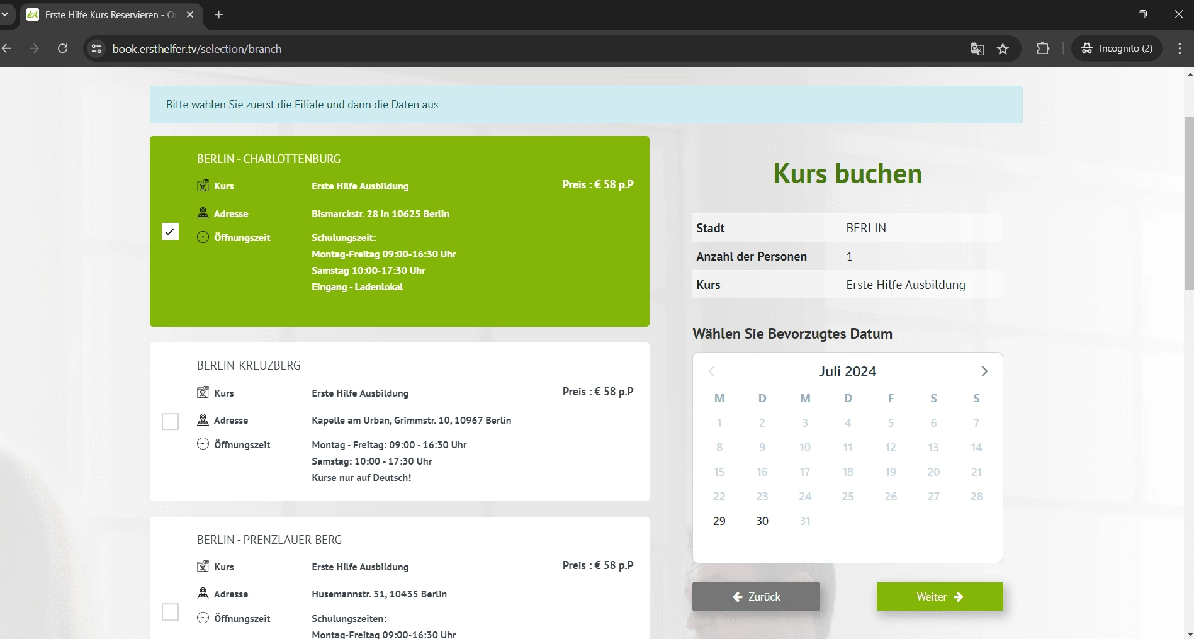Select July 29 in the calendar
The width and height of the screenshot is (1194, 639).
point(719,521)
